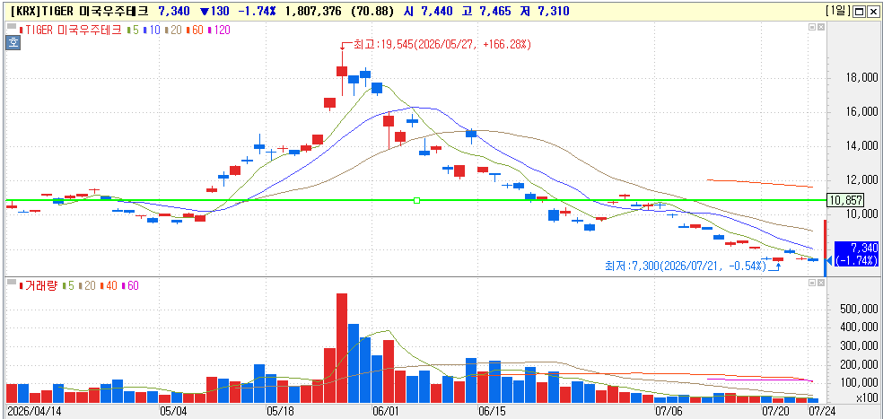Click the 07/24 date axis label
This screenshot has height=419, width=883.
822,412
